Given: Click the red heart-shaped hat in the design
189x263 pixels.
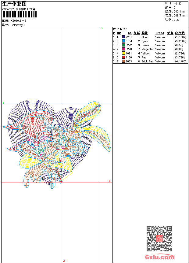Looking at the screenshot, I should [x=34, y=126].
